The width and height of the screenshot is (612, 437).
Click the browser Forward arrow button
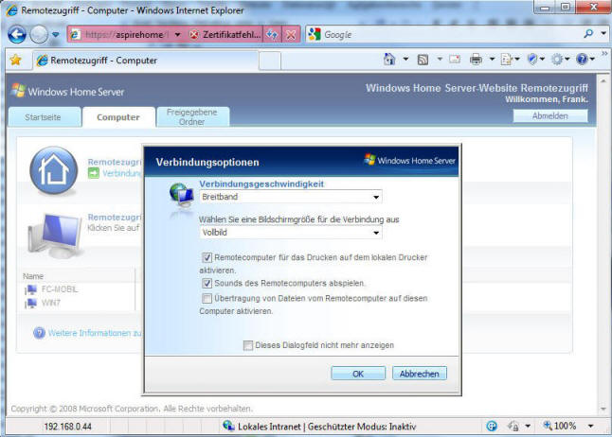(39, 35)
